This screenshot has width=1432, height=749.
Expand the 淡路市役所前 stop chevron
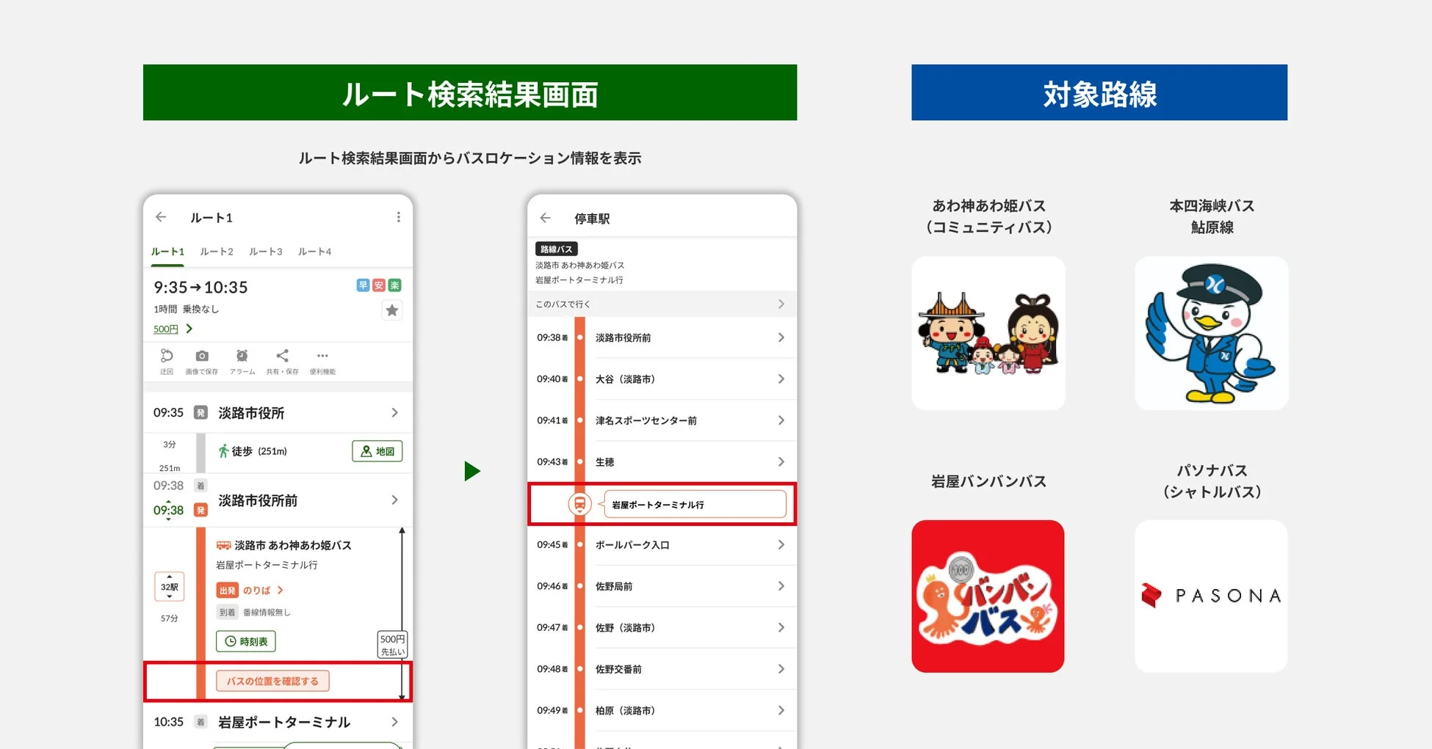[394, 500]
